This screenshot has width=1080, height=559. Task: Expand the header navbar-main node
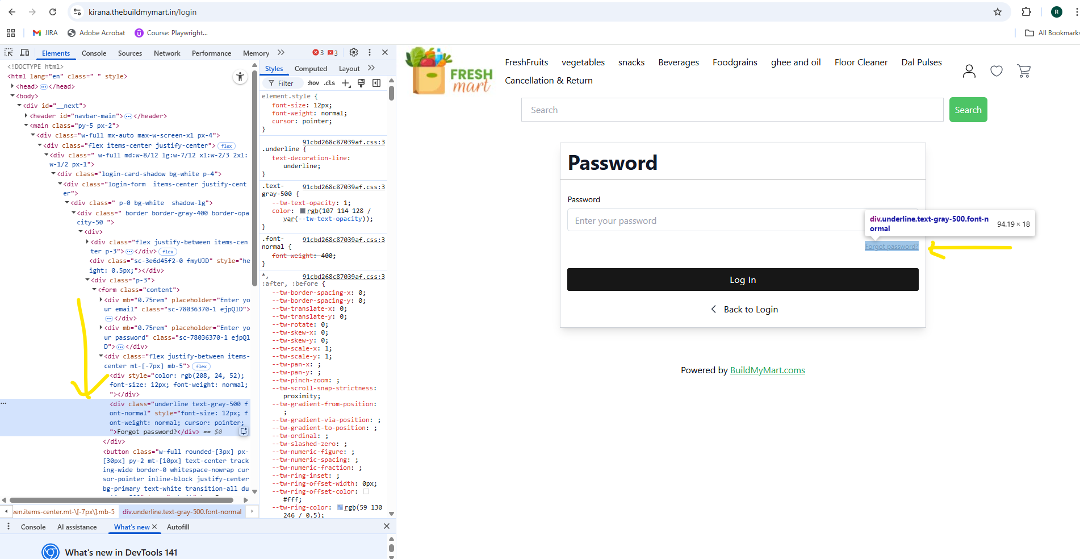pyautogui.click(x=26, y=116)
